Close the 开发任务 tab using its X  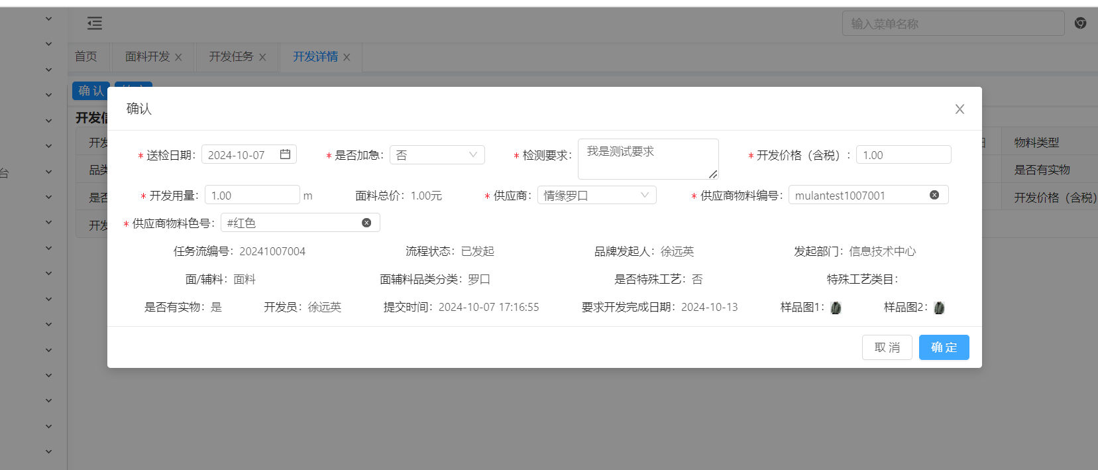262,58
